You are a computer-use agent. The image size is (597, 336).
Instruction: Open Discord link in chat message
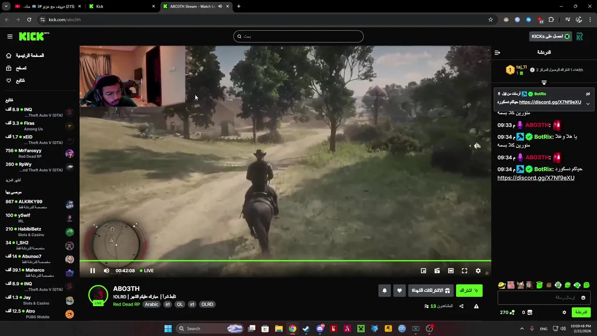(536, 178)
